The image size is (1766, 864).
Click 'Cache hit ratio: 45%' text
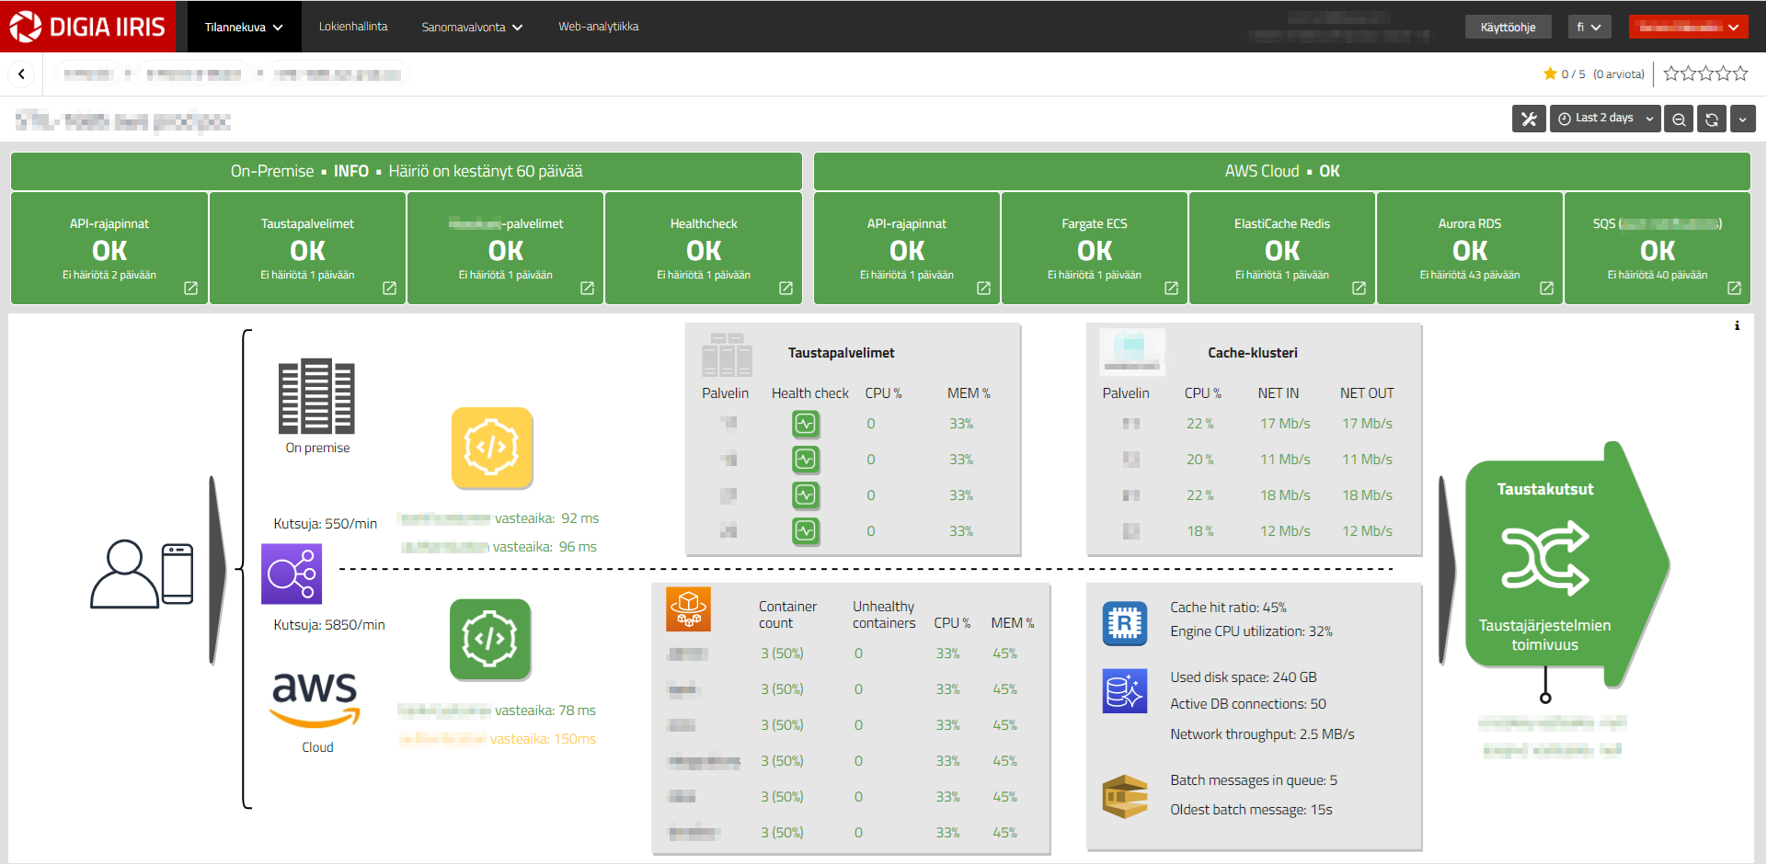(1228, 608)
